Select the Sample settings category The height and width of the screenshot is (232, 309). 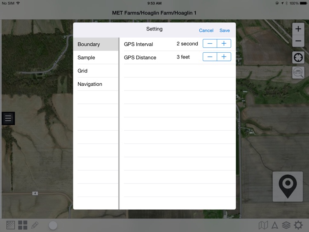click(96, 57)
